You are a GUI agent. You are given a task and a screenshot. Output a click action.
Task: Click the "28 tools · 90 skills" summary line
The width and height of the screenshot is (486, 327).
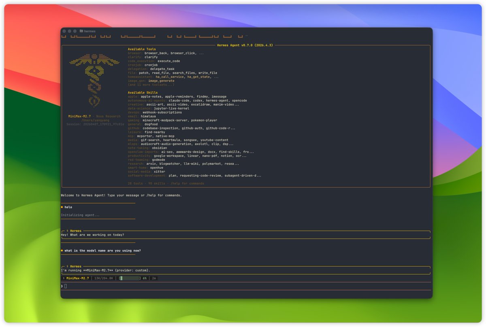[166, 183]
